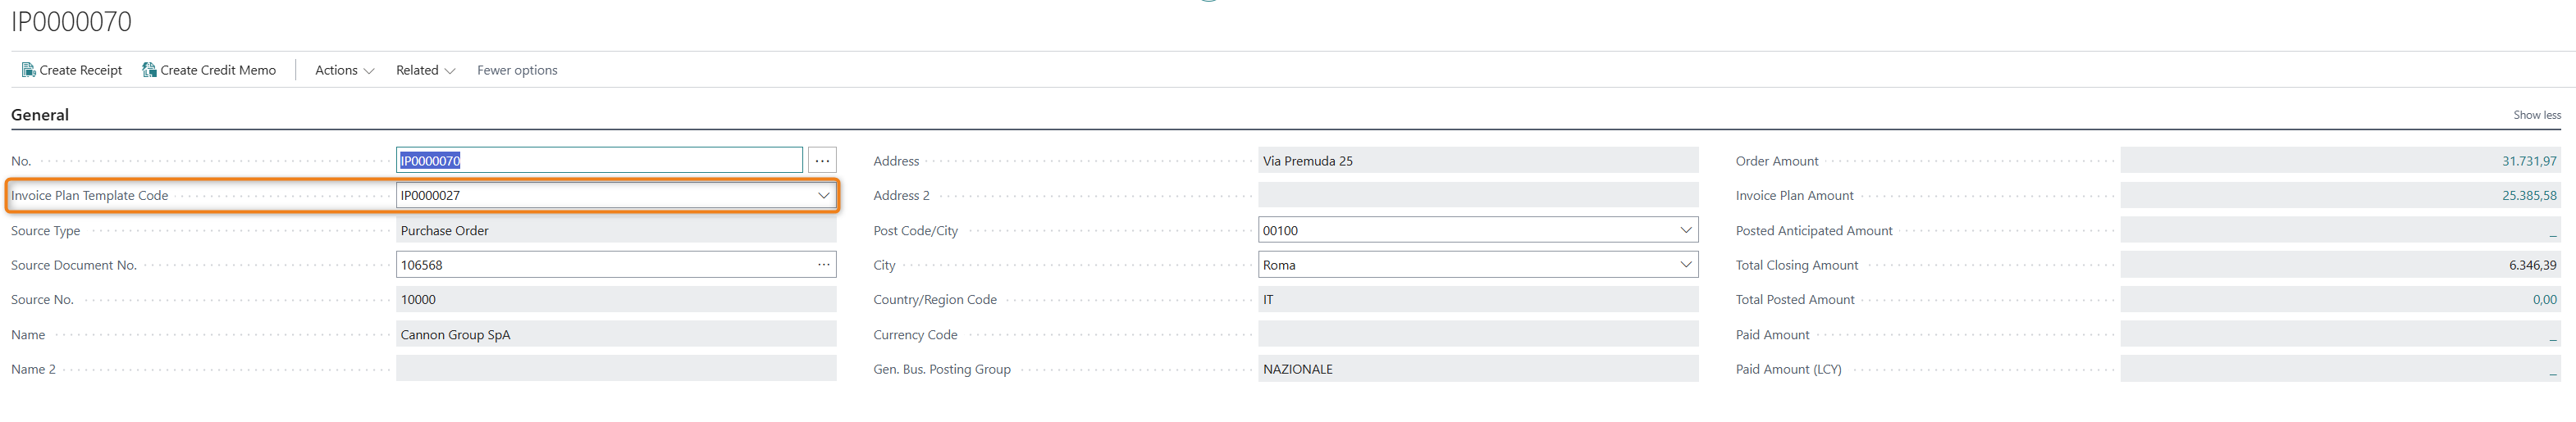
Task: Open the Actions menu
Action: [344, 70]
